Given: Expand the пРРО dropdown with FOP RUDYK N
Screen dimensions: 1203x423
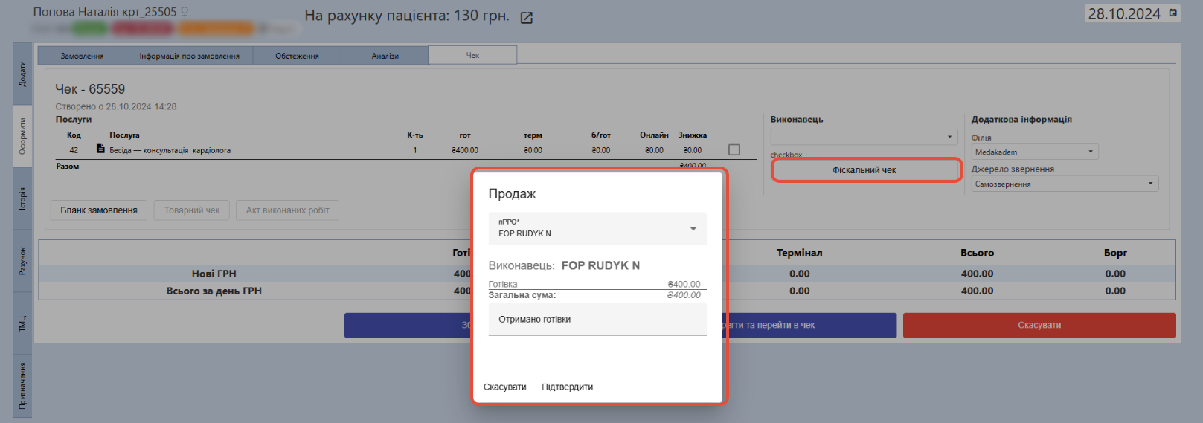Looking at the screenshot, I should (x=597, y=228).
